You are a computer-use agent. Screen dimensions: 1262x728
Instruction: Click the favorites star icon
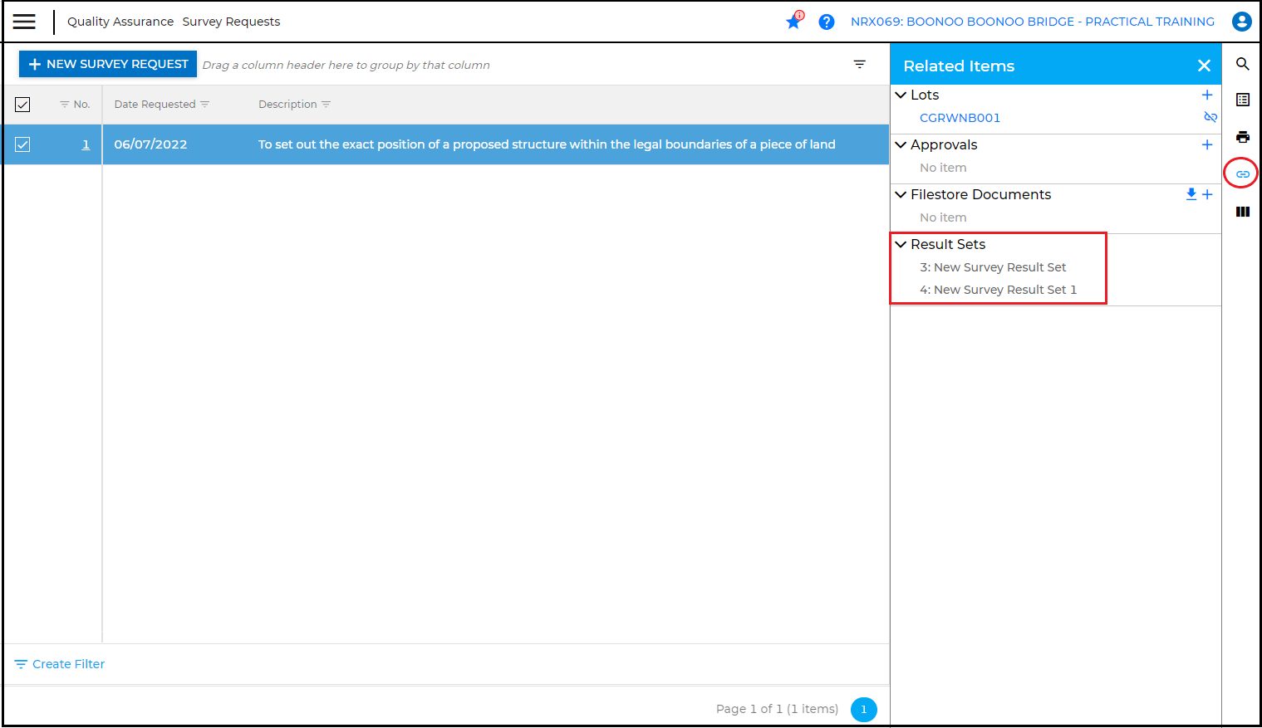pos(793,22)
